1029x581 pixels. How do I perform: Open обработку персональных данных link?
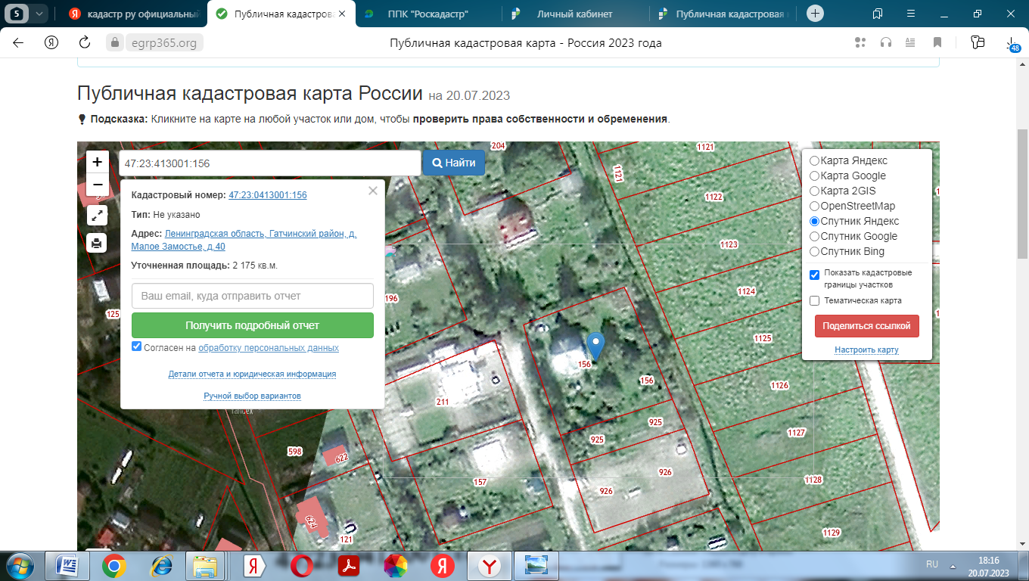(x=269, y=348)
